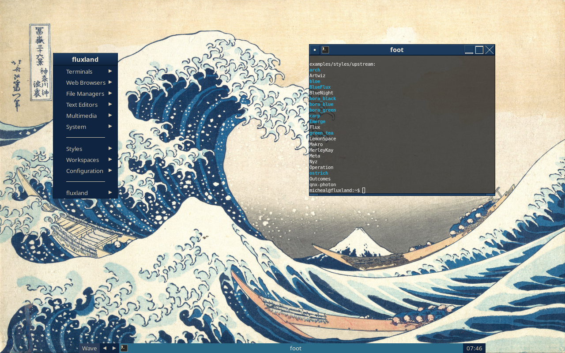Click the 'Artwiz' entry in the terminal listing
Viewport: 565px width, 353px height.
click(317, 76)
